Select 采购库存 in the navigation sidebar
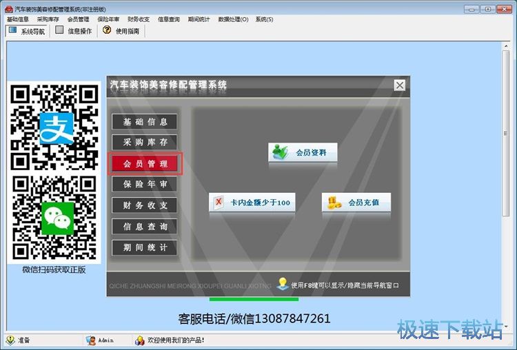The image size is (517, 350). pos(145,143)
